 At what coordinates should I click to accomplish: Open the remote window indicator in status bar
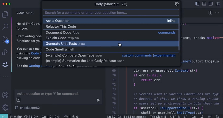click(x=4, y=116)
